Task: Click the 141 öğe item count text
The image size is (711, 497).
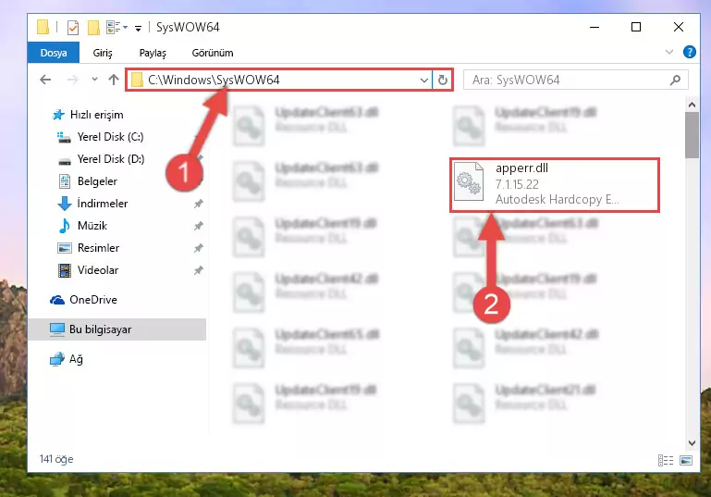Action: pos(56,459)
